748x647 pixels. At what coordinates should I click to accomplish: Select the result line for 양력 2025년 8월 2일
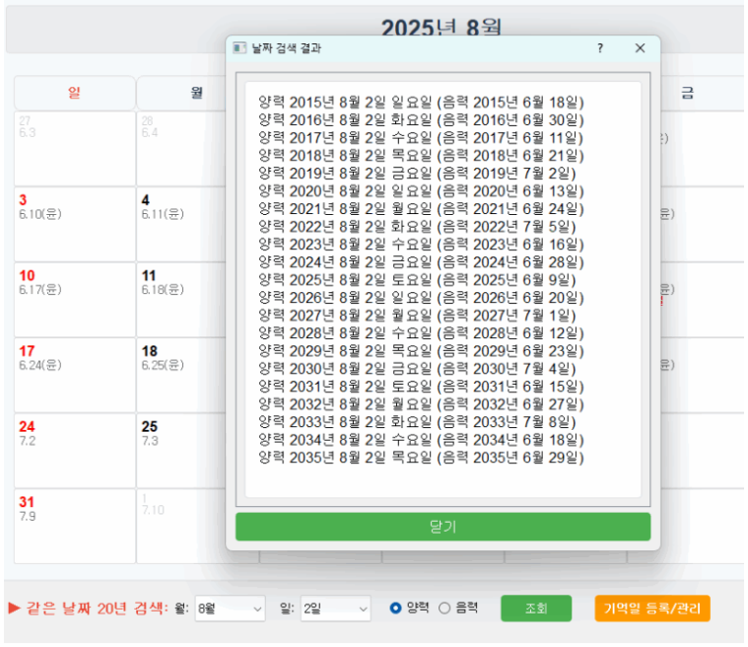point(421,279)
